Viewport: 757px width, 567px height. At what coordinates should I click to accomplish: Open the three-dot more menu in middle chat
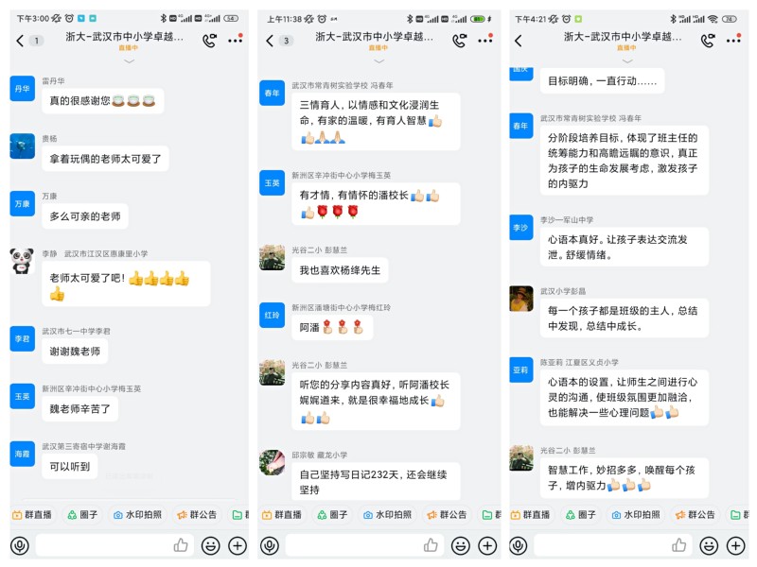coord(485,40)
